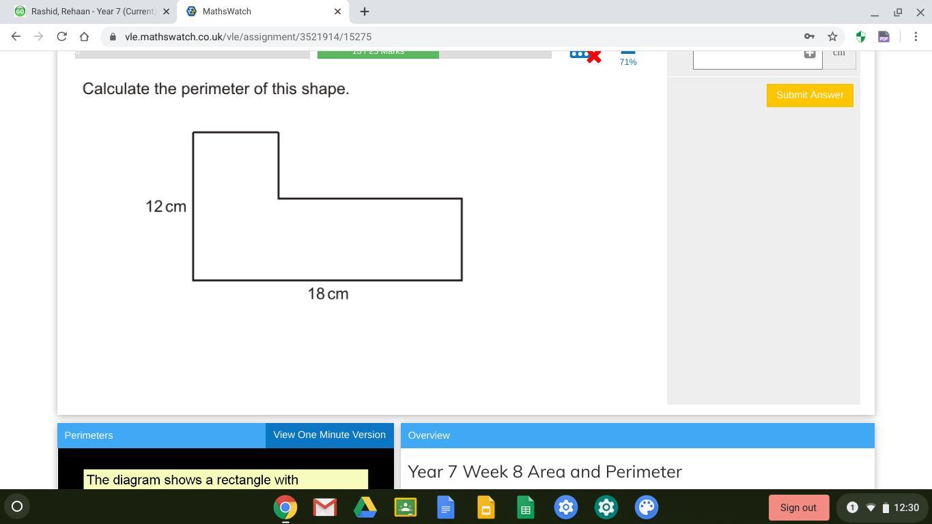Close the MathsWatch tab
932x524 pixels.
click(x=337, y=12)
